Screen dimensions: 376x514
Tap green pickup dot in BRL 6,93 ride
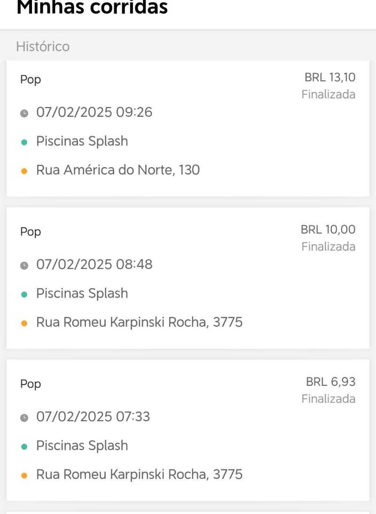pos(24,446)
